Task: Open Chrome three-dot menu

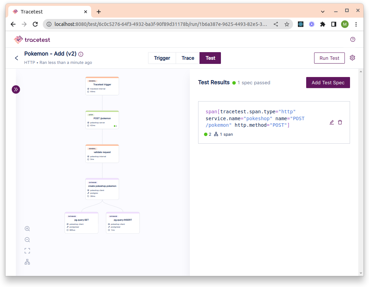Action: [x=356, y=24]
